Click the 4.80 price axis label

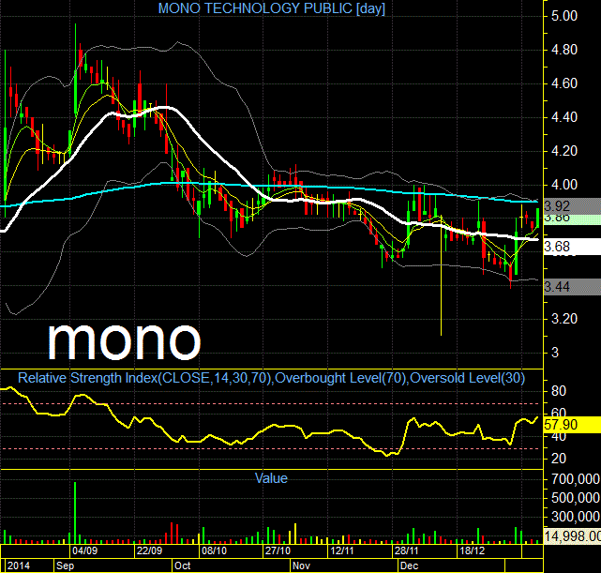click(563, 50)
